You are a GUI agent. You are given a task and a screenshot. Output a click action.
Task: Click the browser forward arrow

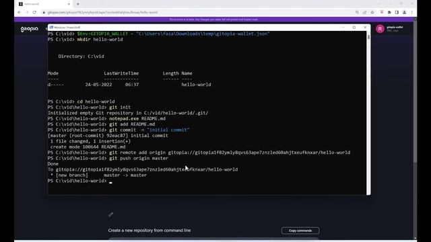(x=27, y=12)
